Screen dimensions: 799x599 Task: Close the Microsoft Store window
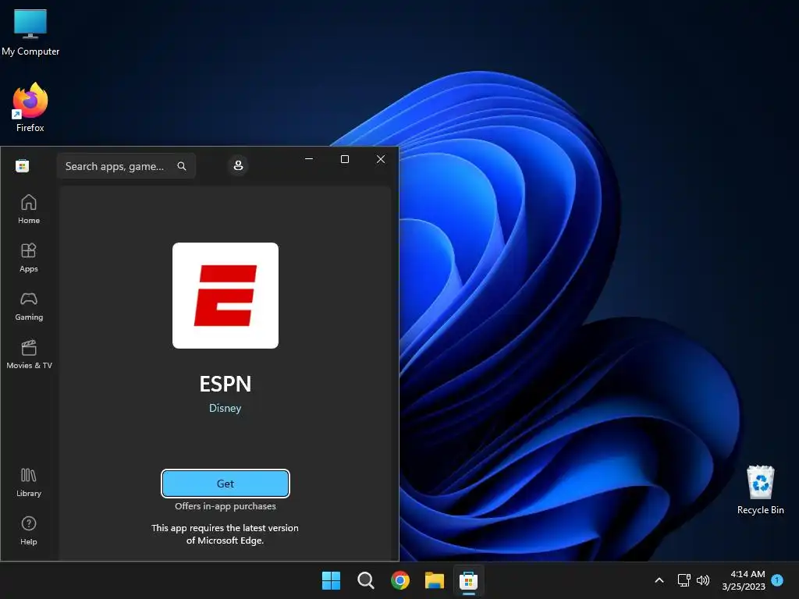[381, 159]
